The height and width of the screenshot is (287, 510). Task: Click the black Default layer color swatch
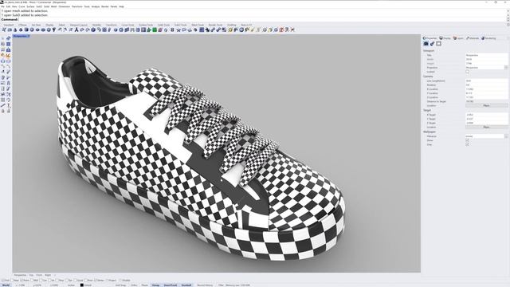[82, 285]
